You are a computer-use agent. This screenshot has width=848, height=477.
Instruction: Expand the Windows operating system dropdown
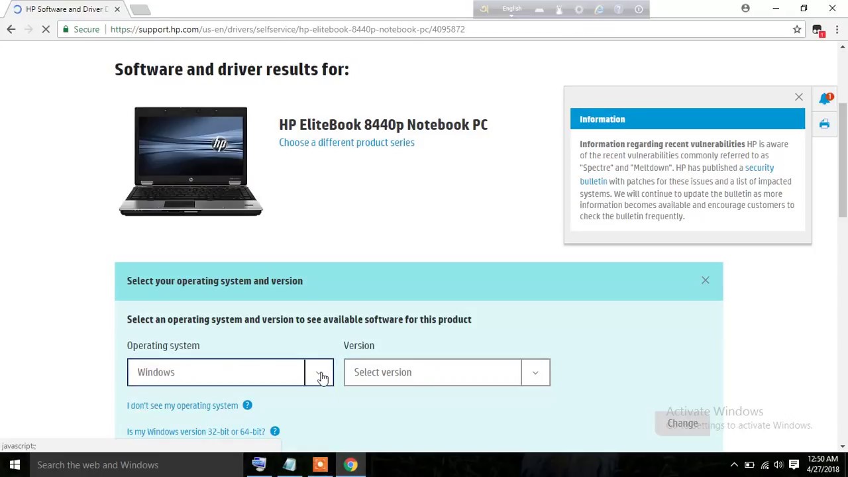230,372
